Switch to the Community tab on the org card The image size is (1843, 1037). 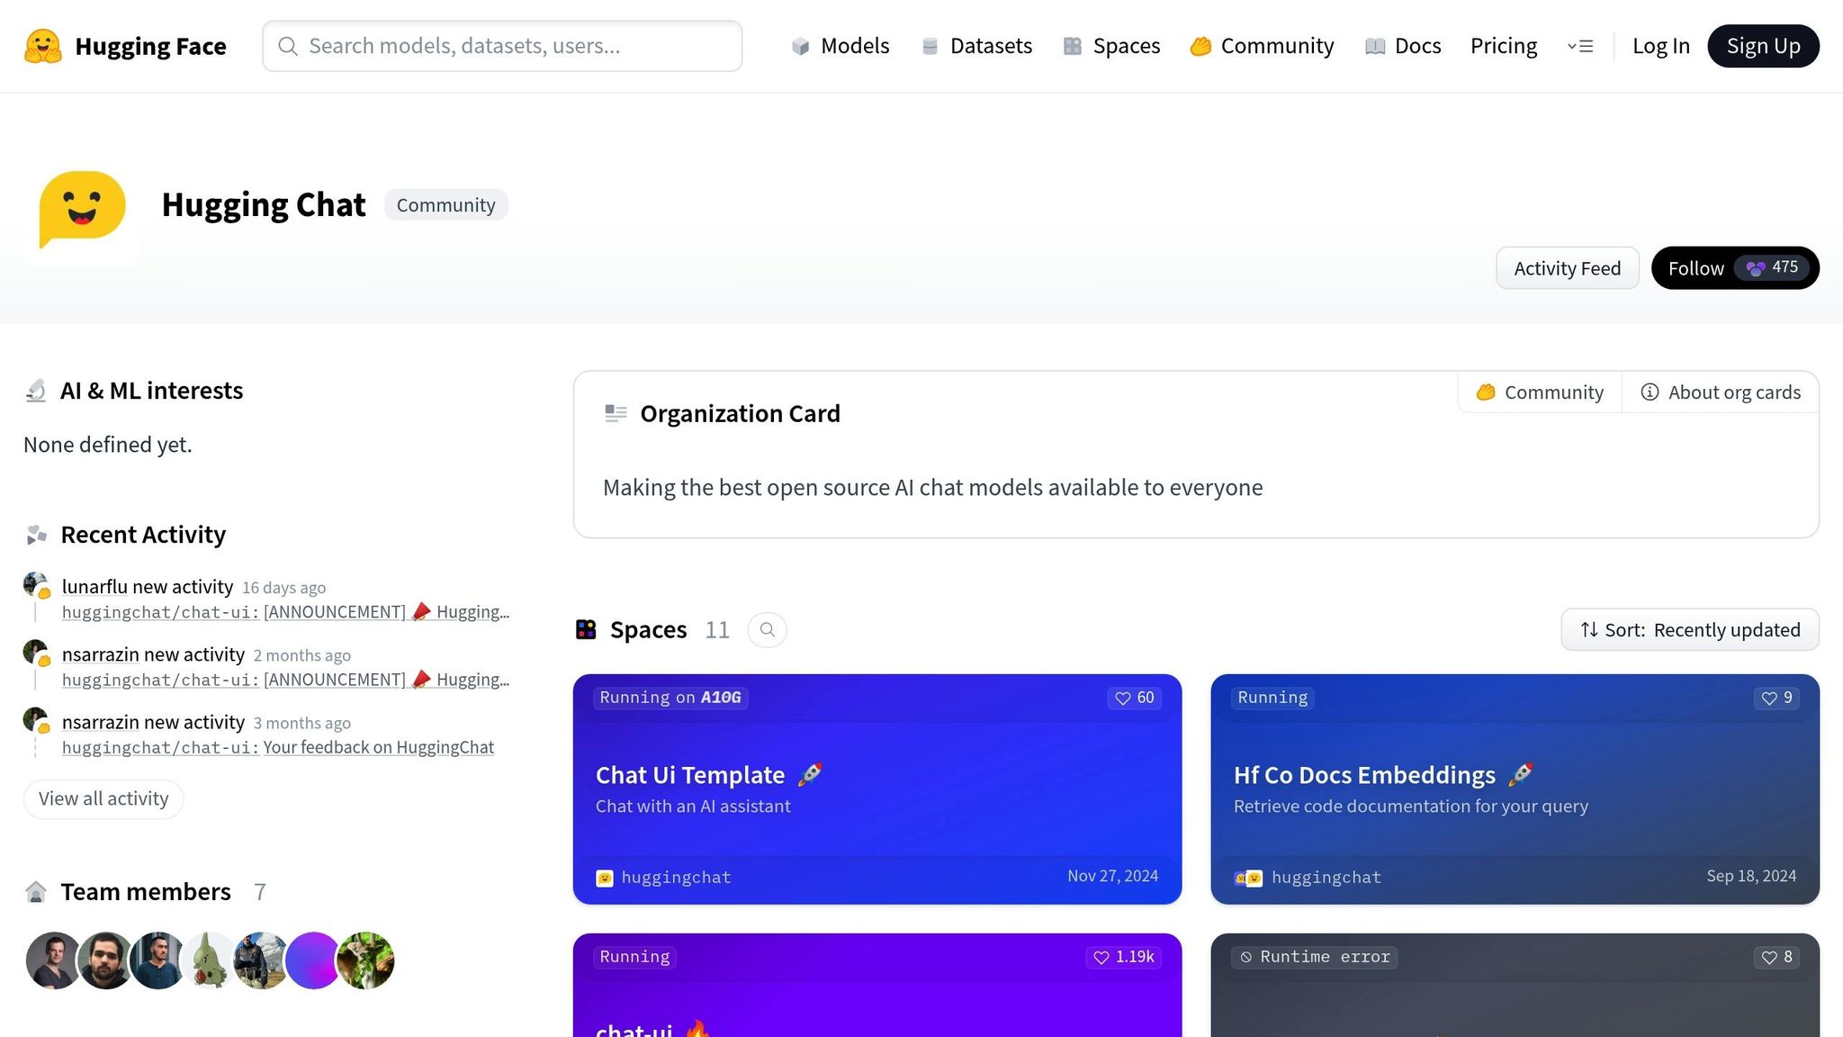tap(1540, 392)
